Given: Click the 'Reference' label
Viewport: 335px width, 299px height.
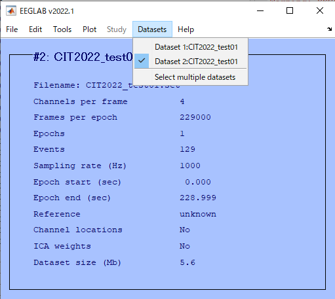Looking at the screenshot, I should tap(57, 214).
